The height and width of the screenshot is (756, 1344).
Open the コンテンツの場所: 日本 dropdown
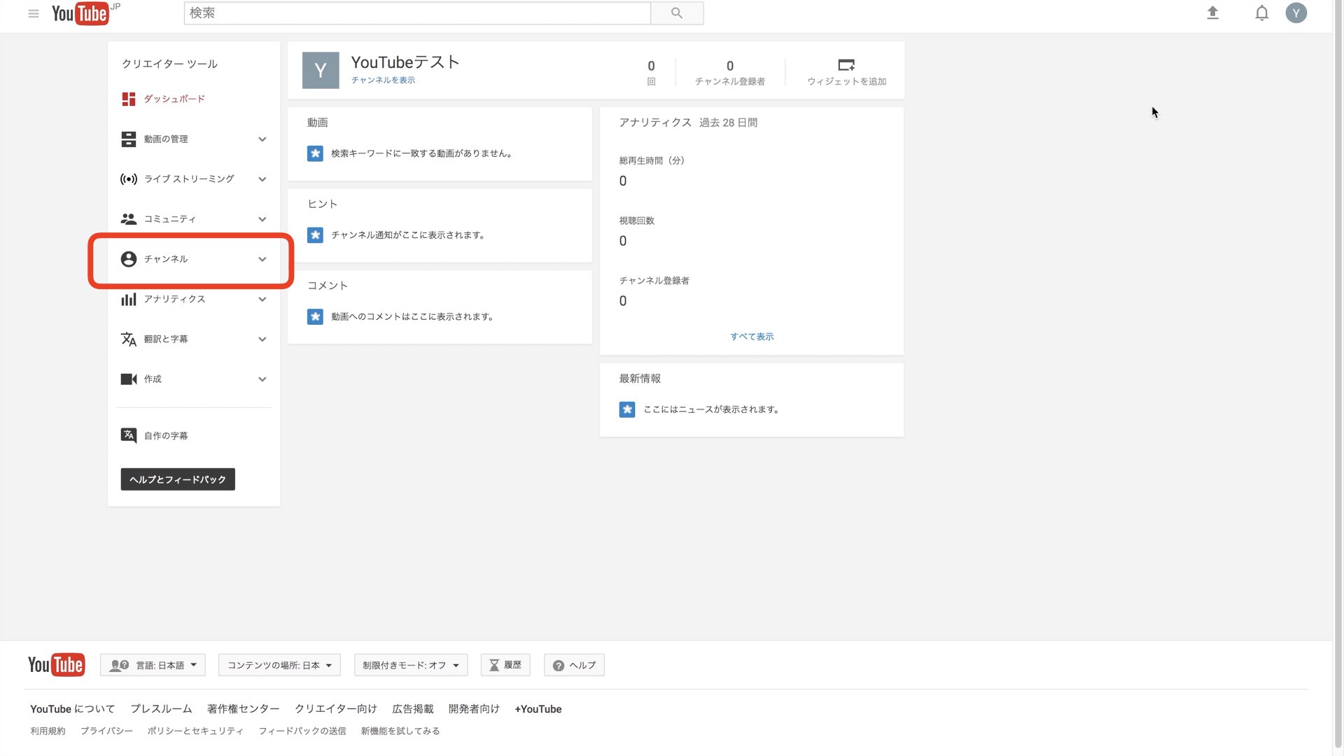[279, 665]
